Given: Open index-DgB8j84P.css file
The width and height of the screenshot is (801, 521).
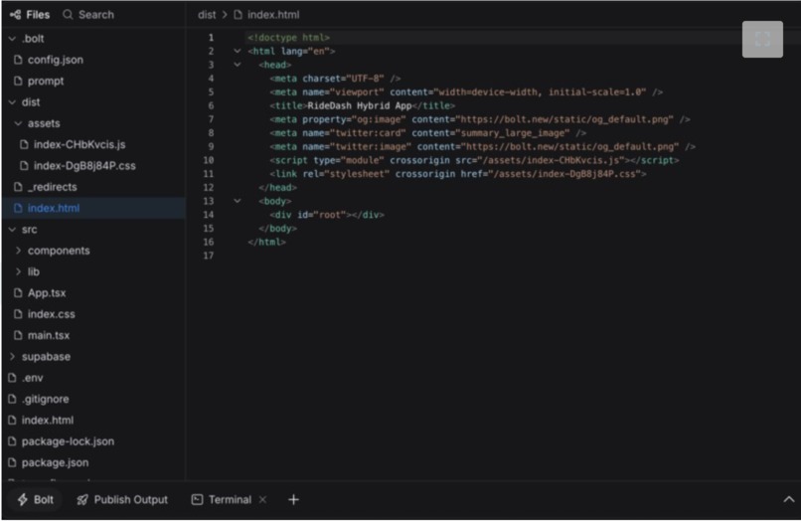Looking at the screenshot, I should pyautogui.click(x=84, y=166).
